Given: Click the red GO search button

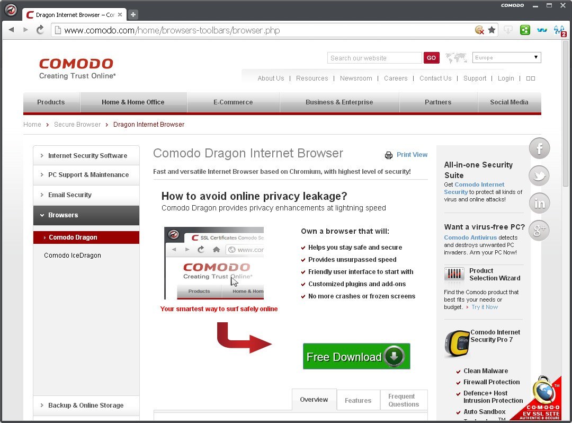Looking at the screenshot, I should click(x=431, y=58).
